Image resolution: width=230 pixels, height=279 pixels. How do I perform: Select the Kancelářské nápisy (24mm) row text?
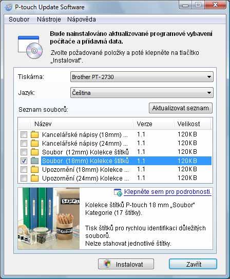[x=85, y=144]
